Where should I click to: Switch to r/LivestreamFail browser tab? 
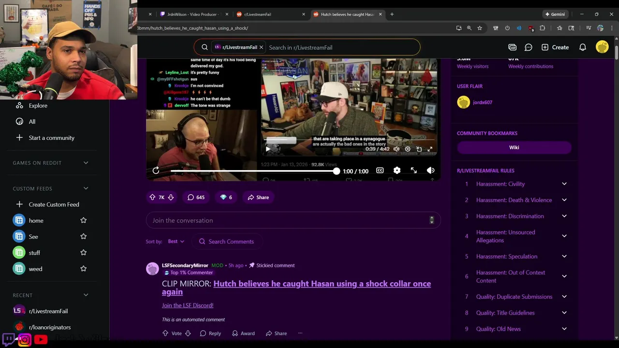(271, 14)
